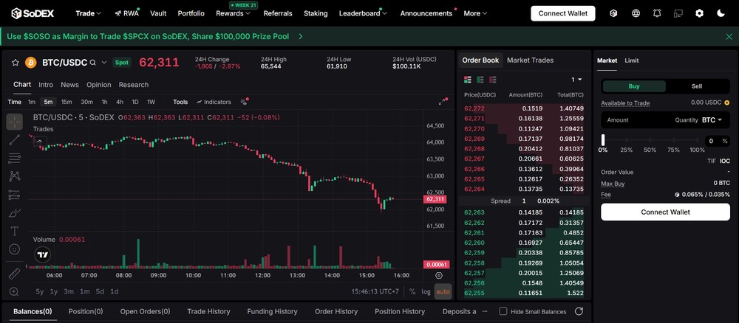Set amount slider to 100% mark
Viewport: 739px width, 323px height.
[697, 140]
